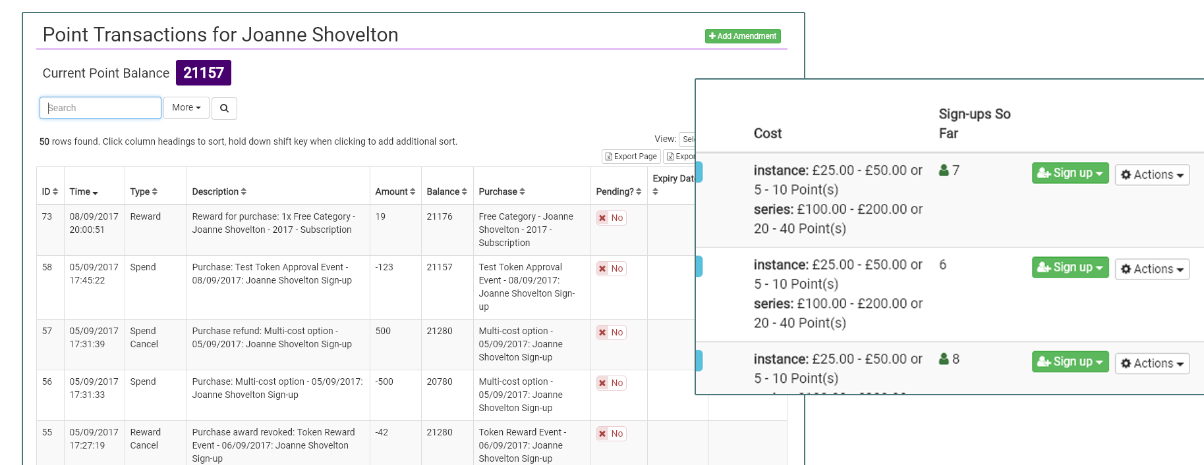This screenshot has height=465, width=1204.
Task: Open Sign up dropdown for first event row
Action: [x=1070, y=173]
